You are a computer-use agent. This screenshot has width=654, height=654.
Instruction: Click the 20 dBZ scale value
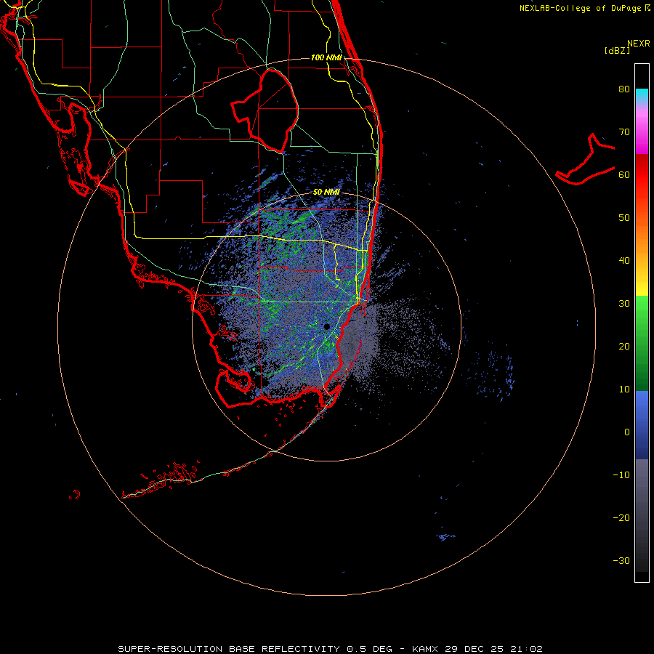coord(624,346)
